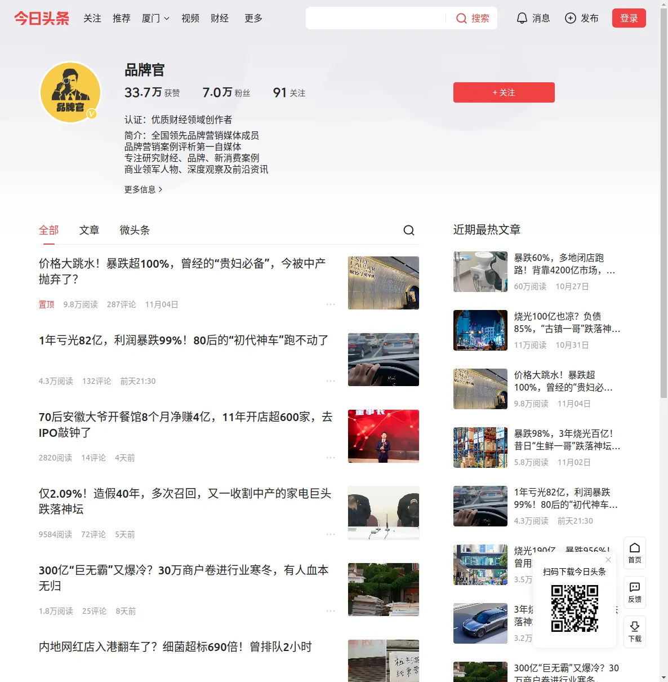Click the search magnifier icon in header
Viewport: 668px width, 682px height.
(461, 19)
